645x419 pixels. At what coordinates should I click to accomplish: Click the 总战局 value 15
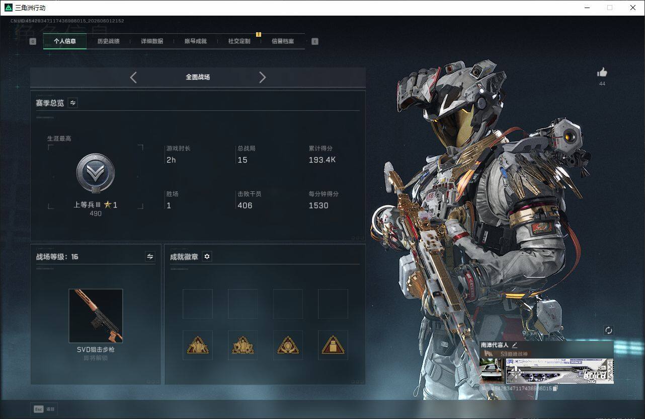243,160
